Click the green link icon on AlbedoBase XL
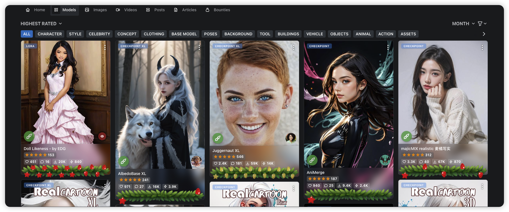The height and width of the screenshot is (212, 509). (124, 161)
